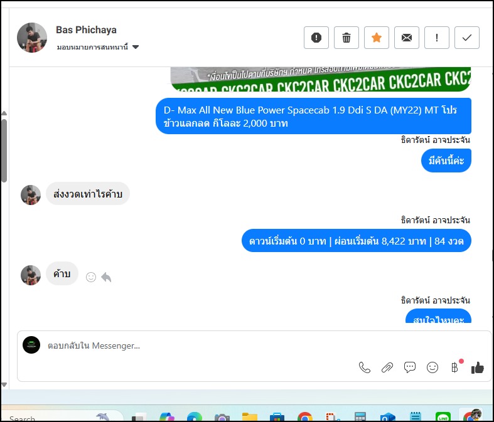This screenshot has height=422, width=494.
Task: Click sender name above มีคันนี้ค่ะ message
Action: pos(436,140)
